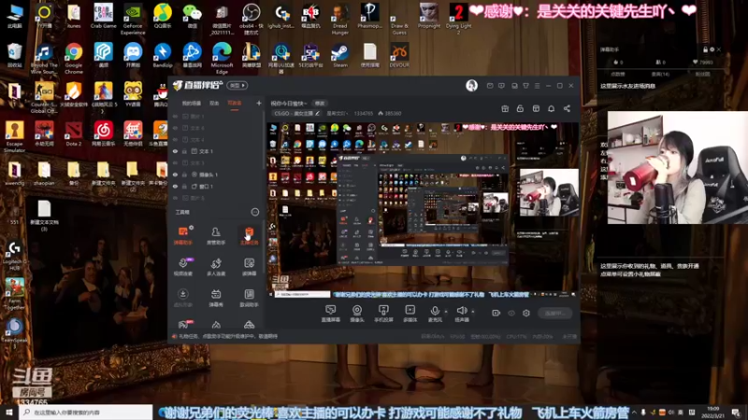Add 多媒体 multimedia source
748x420 pixels.
(410, 314)
